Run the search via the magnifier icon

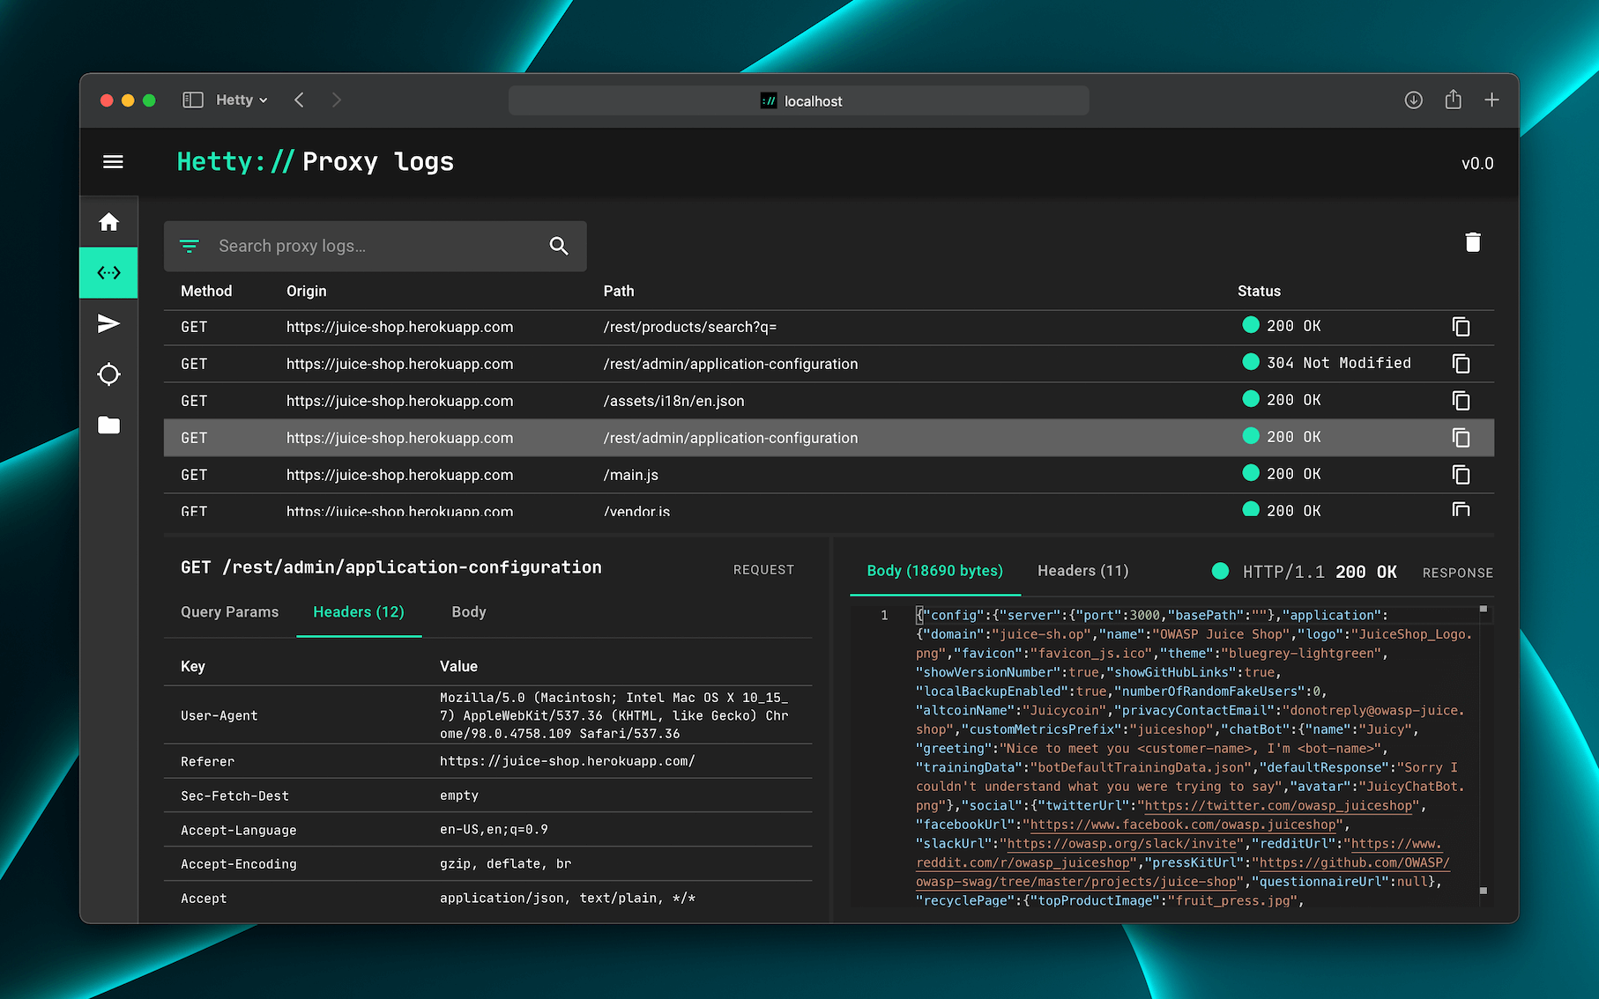[559, 246]
